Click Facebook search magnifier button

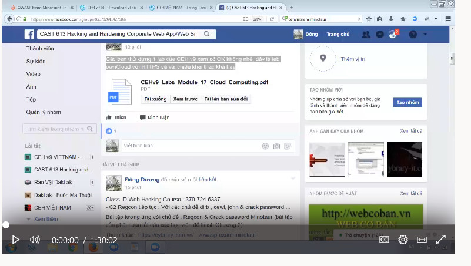tap(206, 34)
